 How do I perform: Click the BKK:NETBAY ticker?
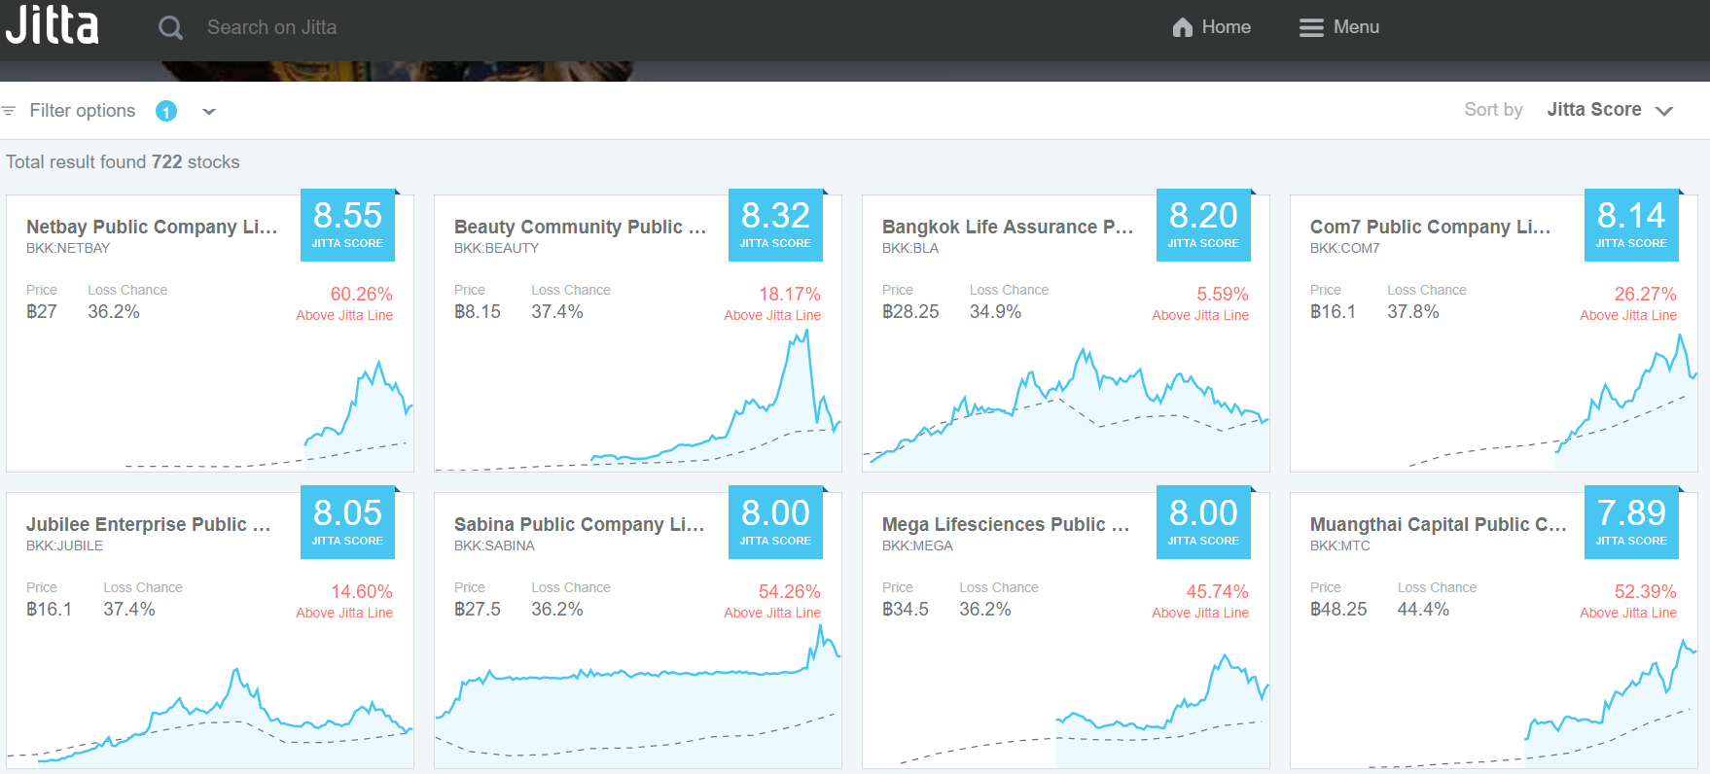(x=68, y=248)
